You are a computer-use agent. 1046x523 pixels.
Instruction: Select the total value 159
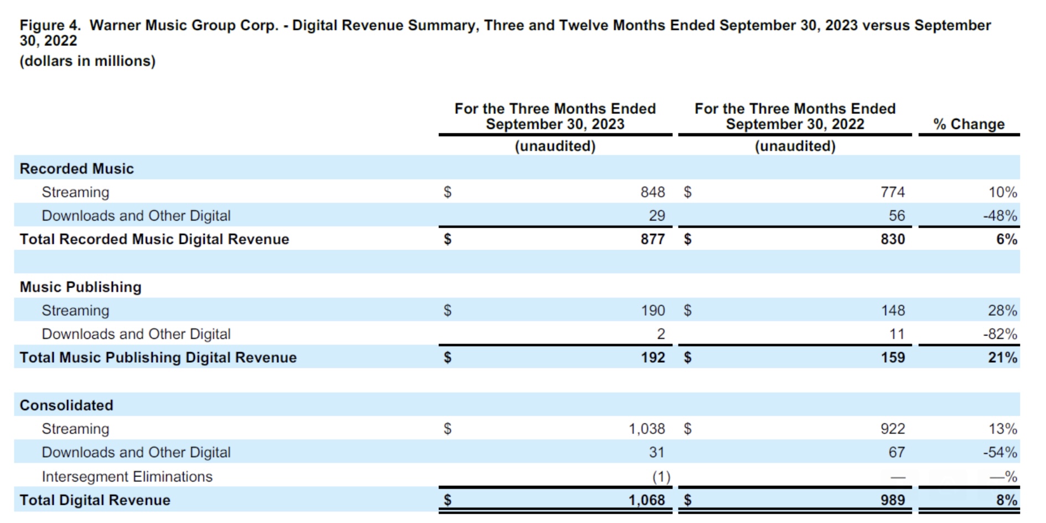point(893,358)
